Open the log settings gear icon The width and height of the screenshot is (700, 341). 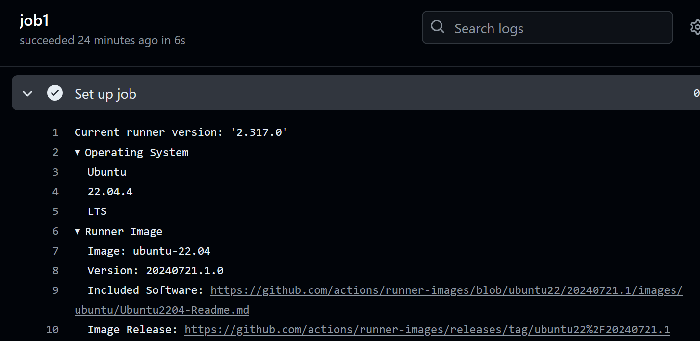tap(695, 27)
